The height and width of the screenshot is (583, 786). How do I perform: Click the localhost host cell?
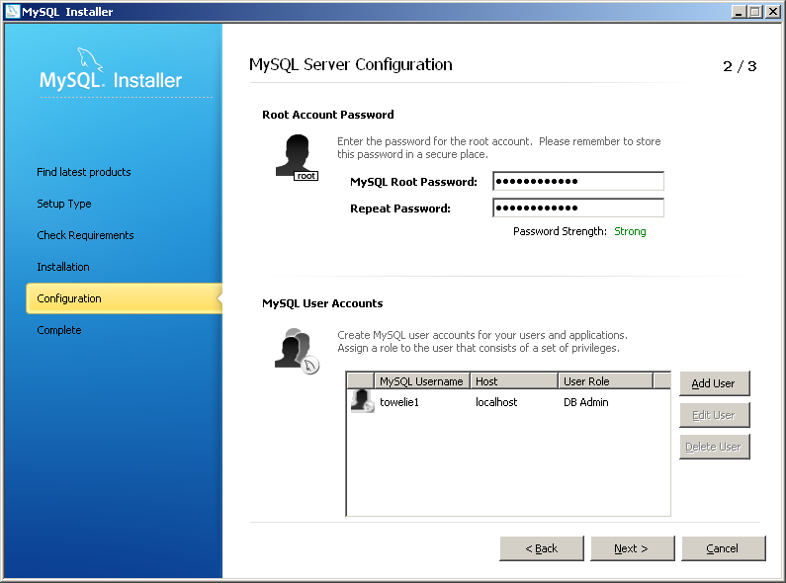[496, 402]
